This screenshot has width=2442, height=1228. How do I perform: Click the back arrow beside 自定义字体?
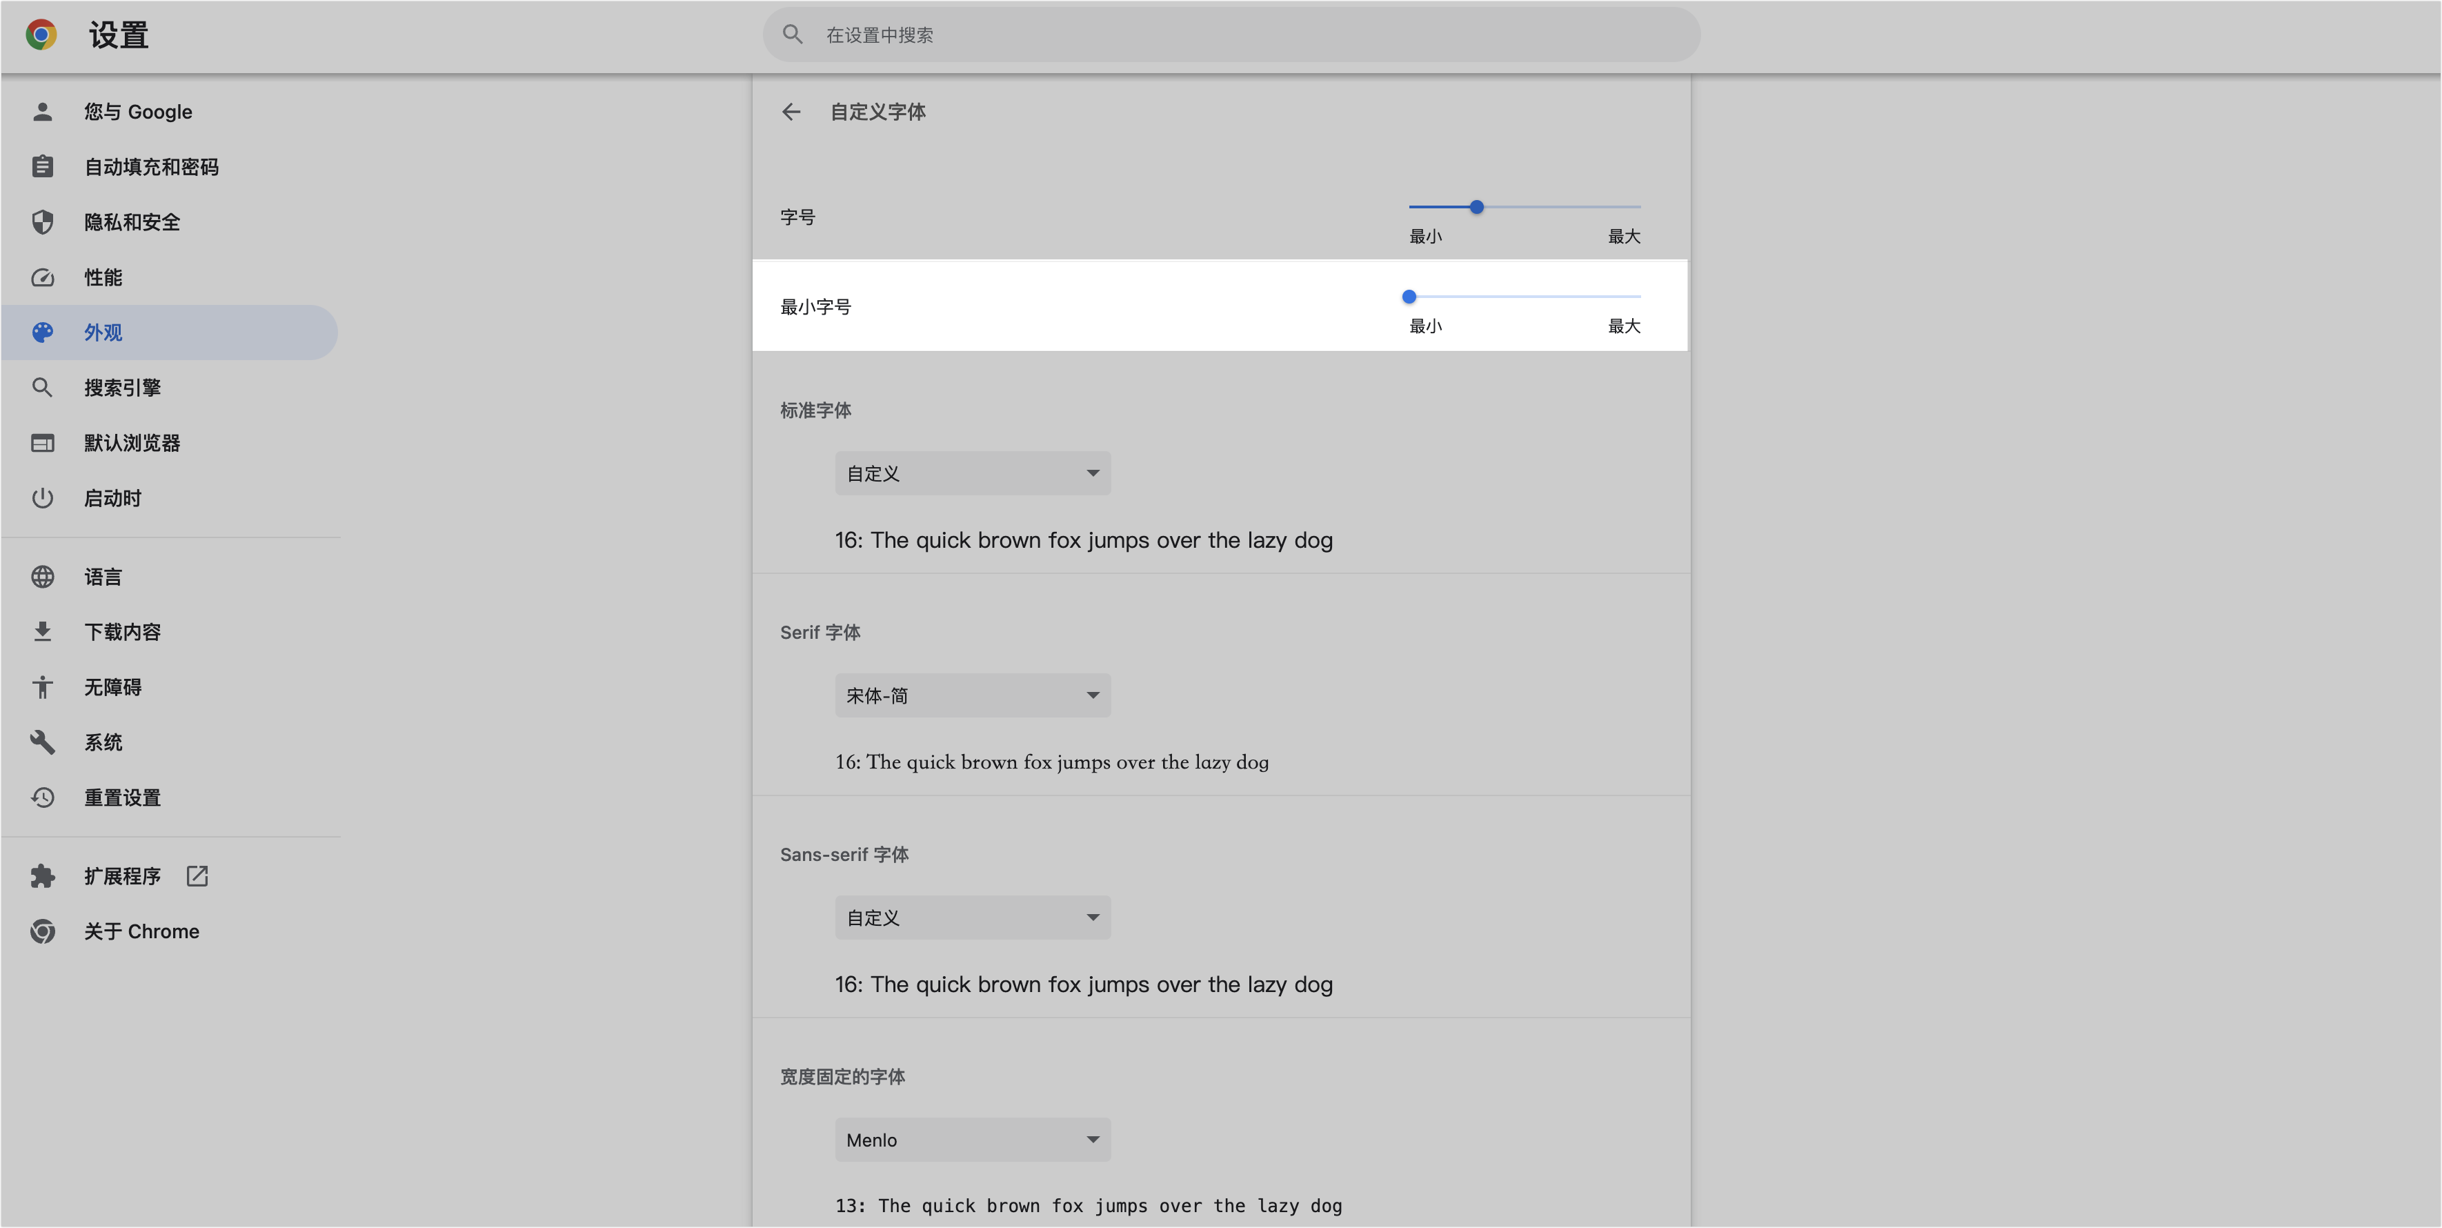[x=791, y=112]
